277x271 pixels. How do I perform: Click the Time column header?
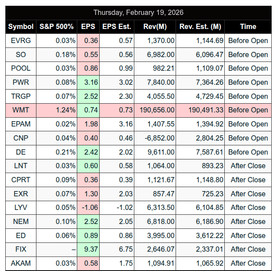coord(248,26)
